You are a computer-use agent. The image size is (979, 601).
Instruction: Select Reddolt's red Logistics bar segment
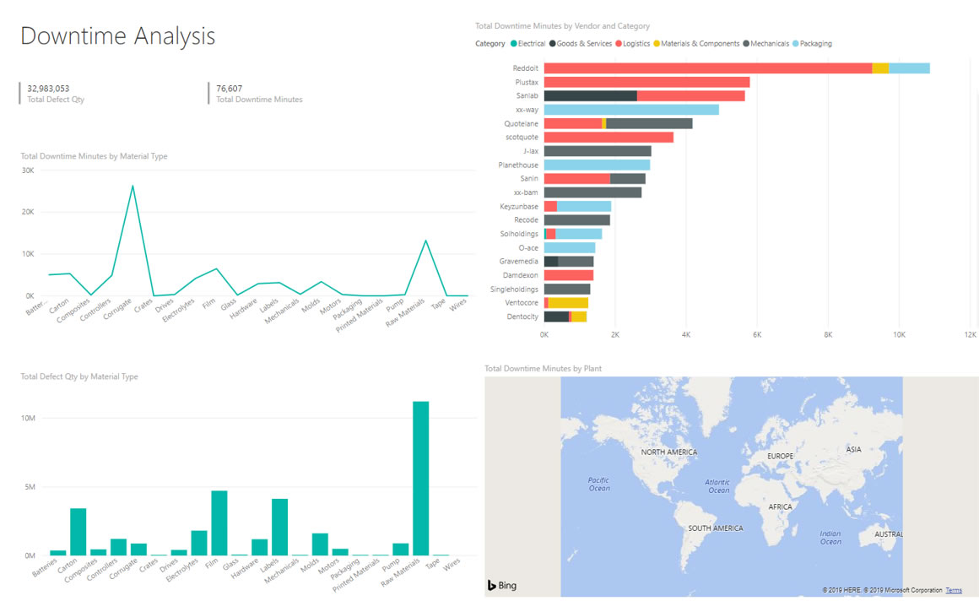(707, 68)
